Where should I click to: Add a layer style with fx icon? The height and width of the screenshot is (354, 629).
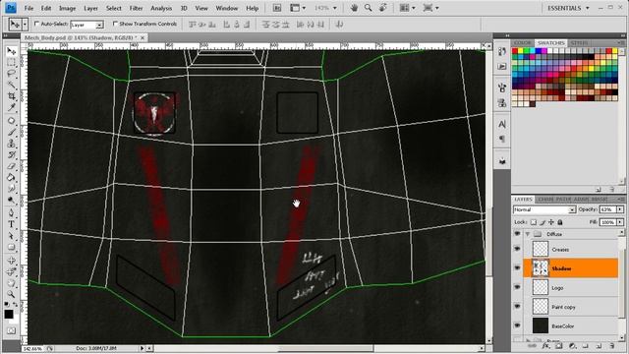point(545,345)
